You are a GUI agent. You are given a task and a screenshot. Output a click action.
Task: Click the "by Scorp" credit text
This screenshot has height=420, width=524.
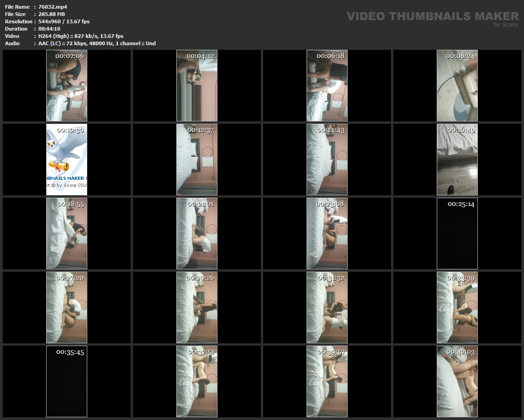coord(505,25)
